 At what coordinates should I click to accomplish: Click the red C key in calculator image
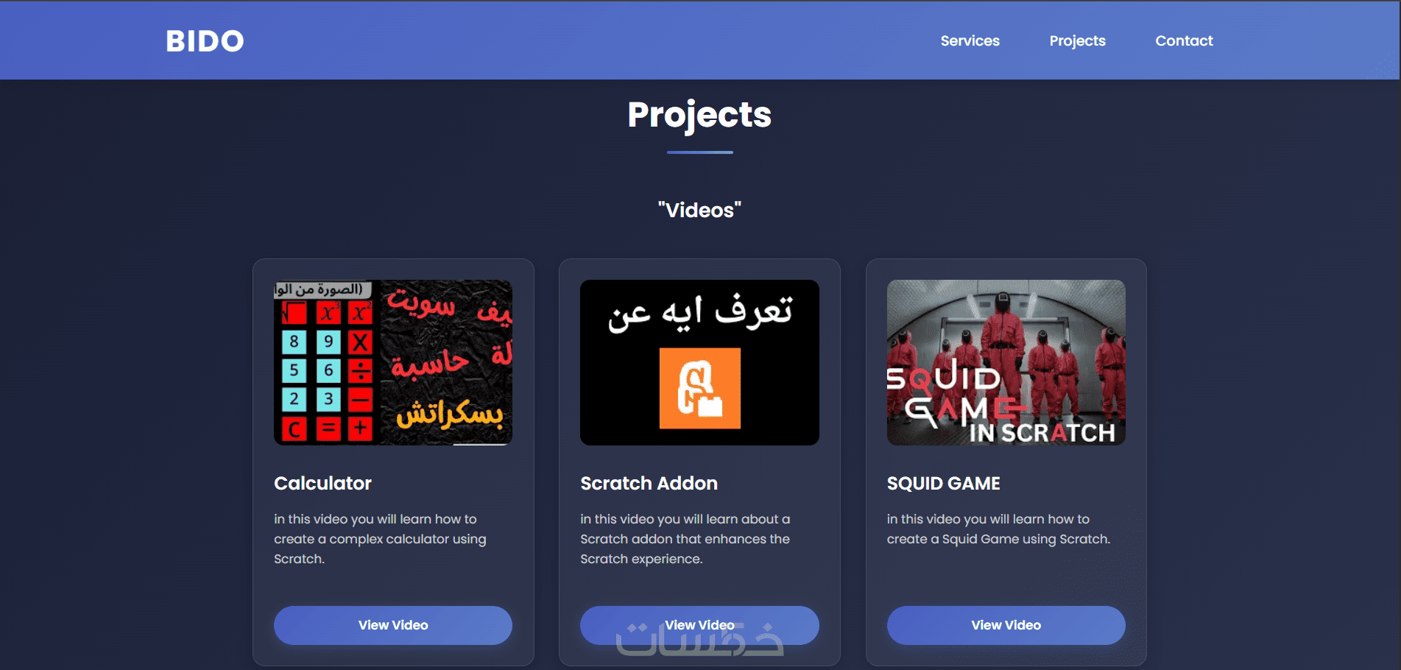(x=294, y=429)
